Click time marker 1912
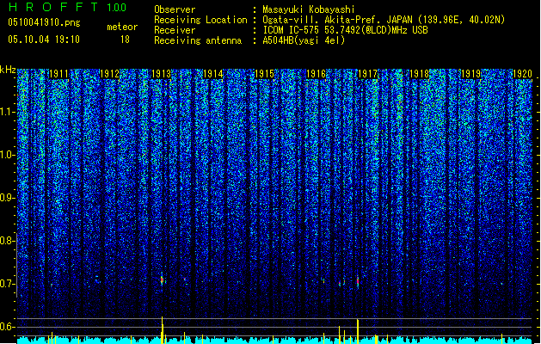The width and height of the screenshot is (541, 344). point(110,74)
